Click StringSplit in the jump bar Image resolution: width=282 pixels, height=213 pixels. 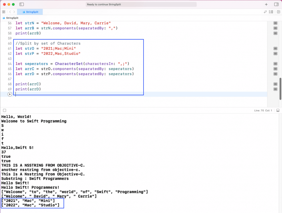[12, 18]
